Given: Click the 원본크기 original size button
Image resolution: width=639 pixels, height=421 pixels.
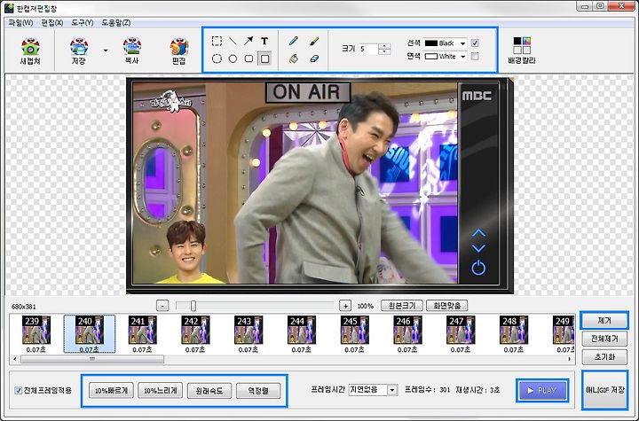Looking at the screenshot, I should click(402, 306).
